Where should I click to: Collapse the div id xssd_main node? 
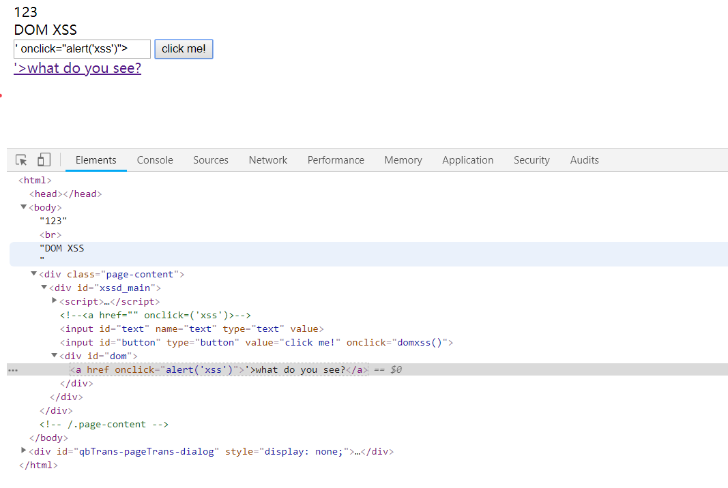pos(44,287)
